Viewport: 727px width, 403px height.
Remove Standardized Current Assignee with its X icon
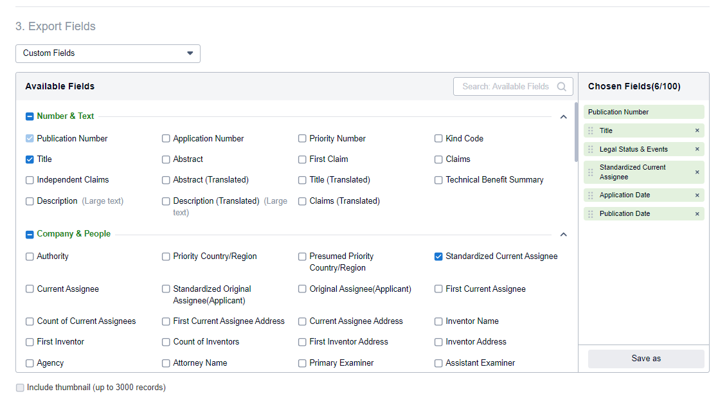[x=697, y=172]
